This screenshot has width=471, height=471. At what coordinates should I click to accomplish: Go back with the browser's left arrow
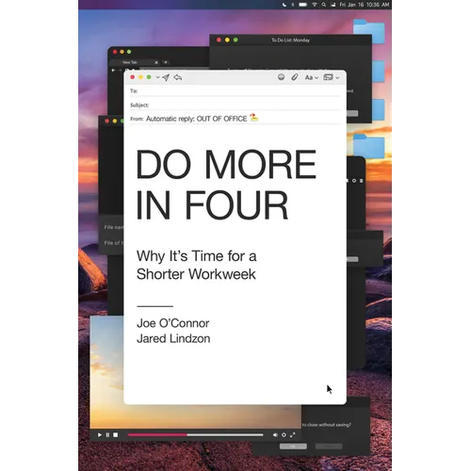point(114,71)
